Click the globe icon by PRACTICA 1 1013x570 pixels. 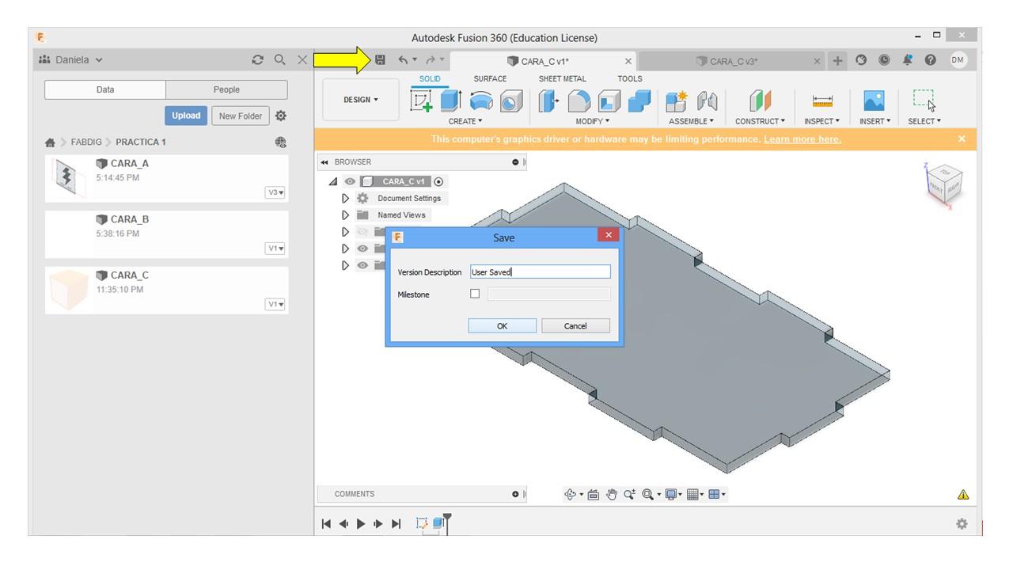[280, 142]
